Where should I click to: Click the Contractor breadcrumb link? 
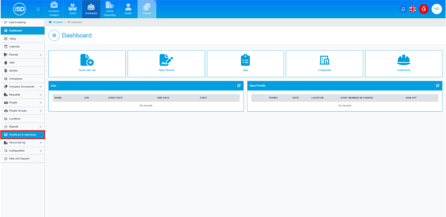point(57,22)
